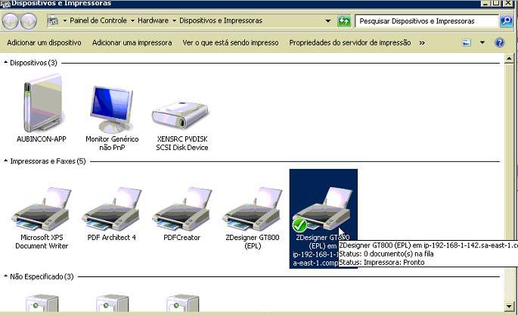Screen dimensions: 518x315
Task: Open dropdown arrow after Painel de Controle
Action: (x=132, y=20)
